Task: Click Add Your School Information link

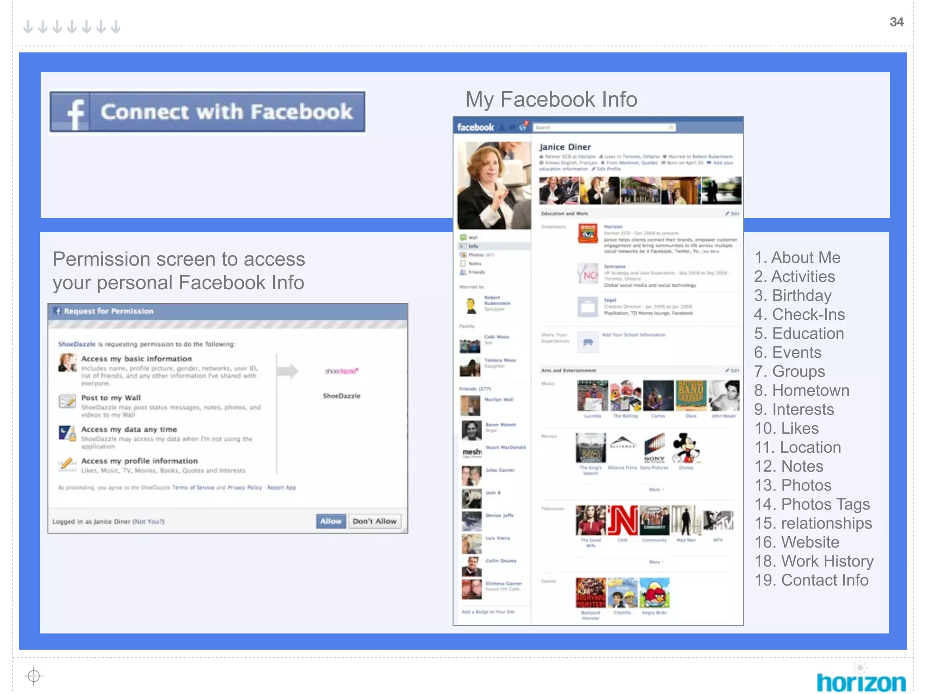Action: [633, 335]
